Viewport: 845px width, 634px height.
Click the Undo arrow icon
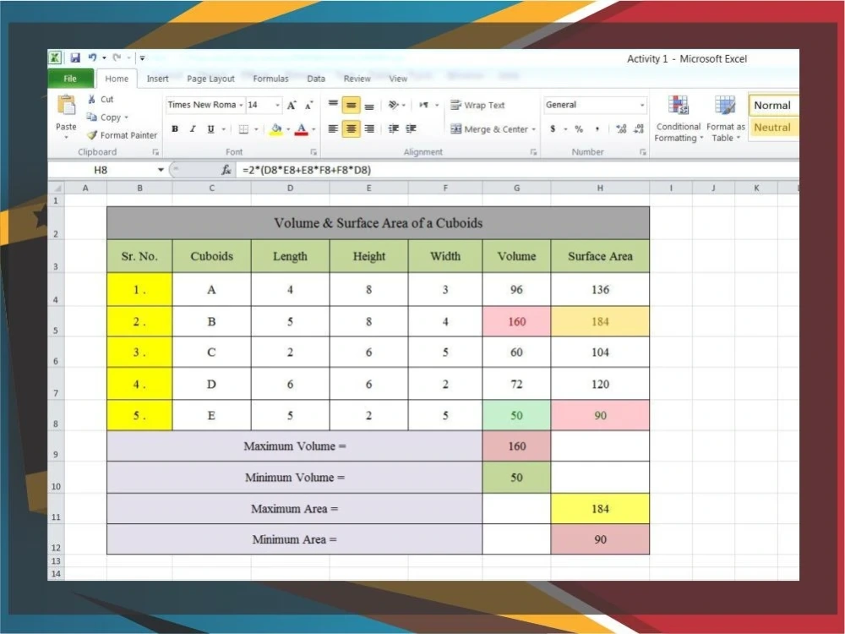click(x=92, y=57)
